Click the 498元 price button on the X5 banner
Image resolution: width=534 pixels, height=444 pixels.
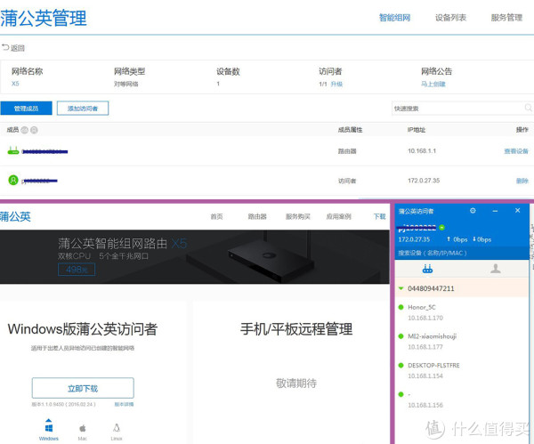pos(77,270)
